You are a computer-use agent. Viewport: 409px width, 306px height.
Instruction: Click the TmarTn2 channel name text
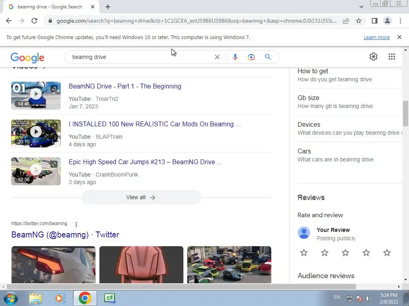click(x=107, y=99)
